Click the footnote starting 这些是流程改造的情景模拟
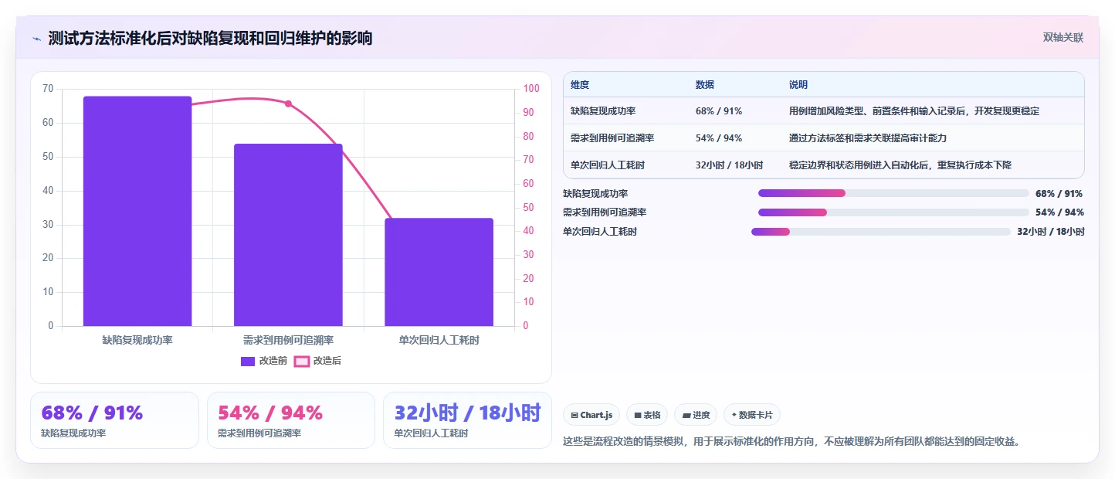The width and height of the screenshot is (1115, 479). [x=791, y=442]
